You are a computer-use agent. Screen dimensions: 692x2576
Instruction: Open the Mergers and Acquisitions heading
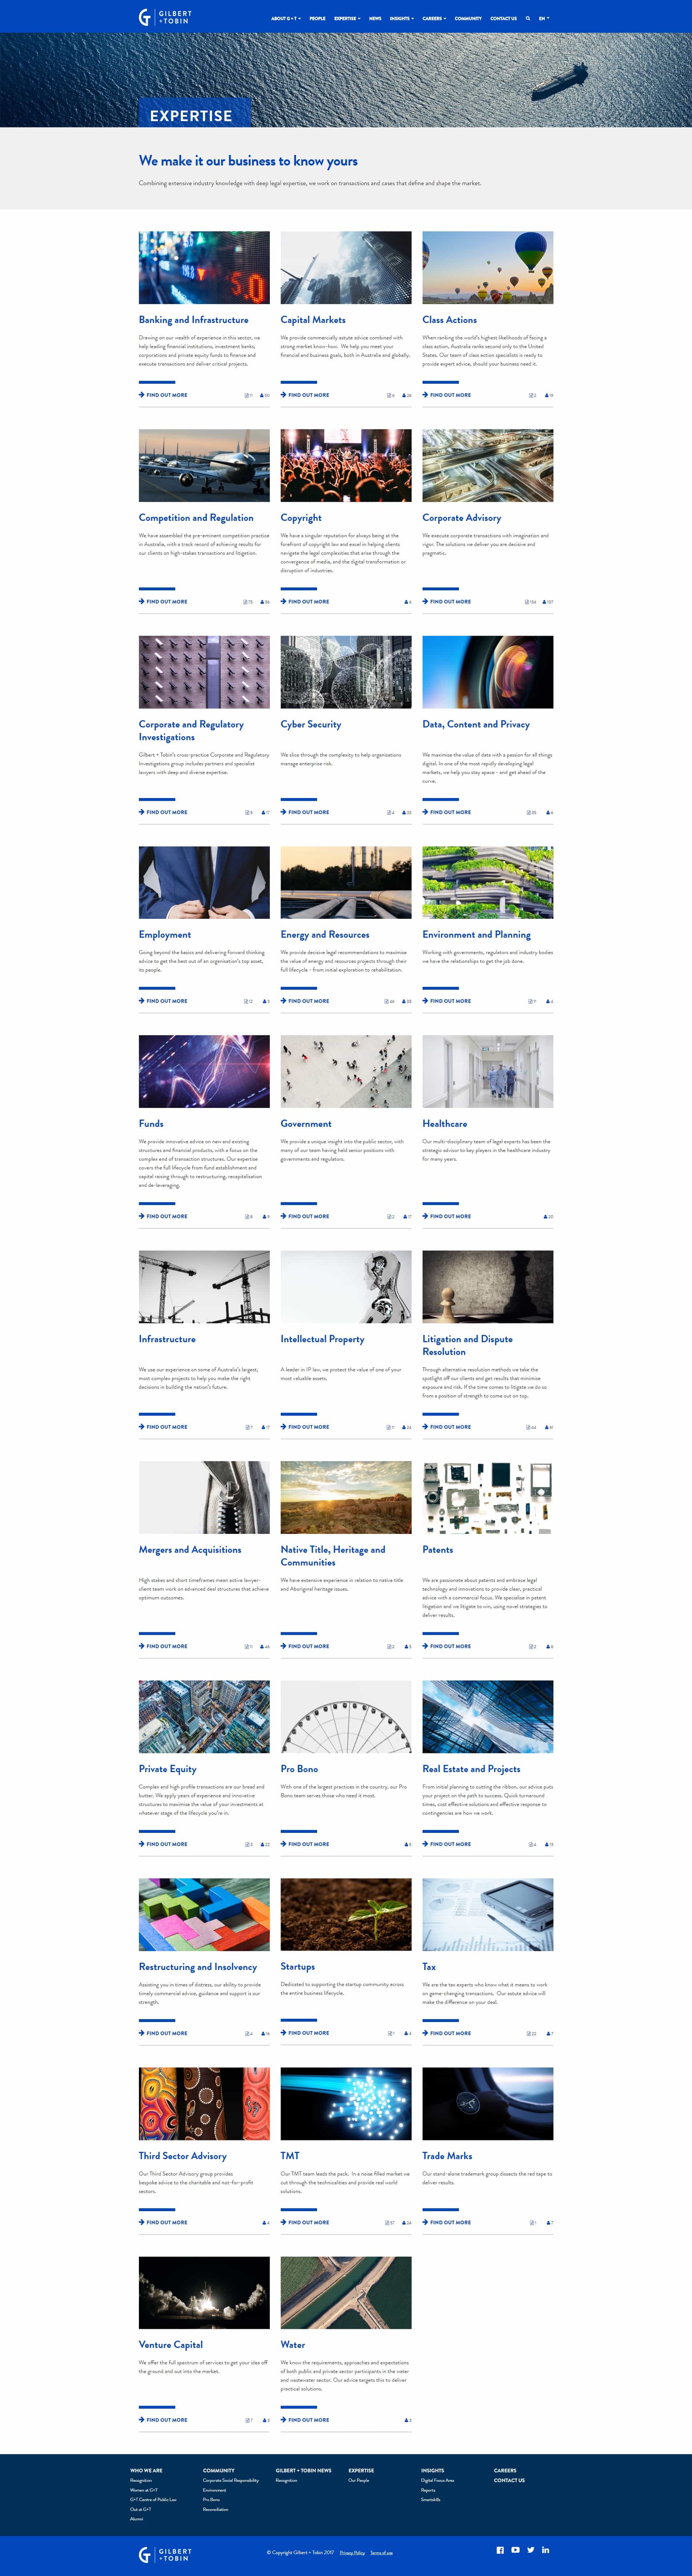tap(190, 1550)
